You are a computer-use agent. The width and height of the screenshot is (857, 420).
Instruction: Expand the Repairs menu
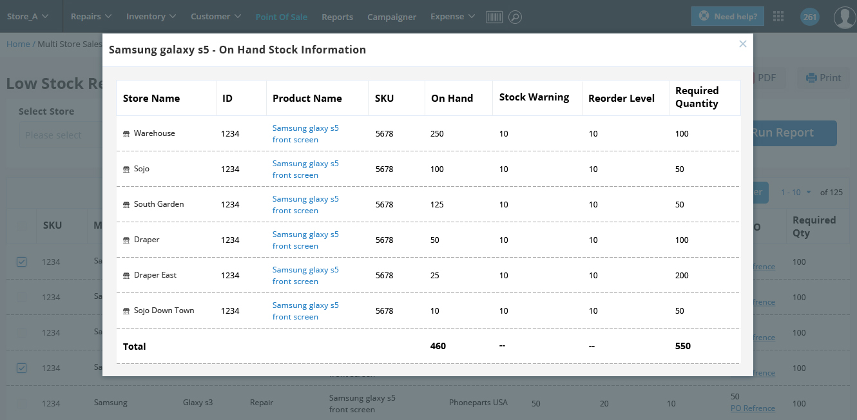[x=91, y=17]
